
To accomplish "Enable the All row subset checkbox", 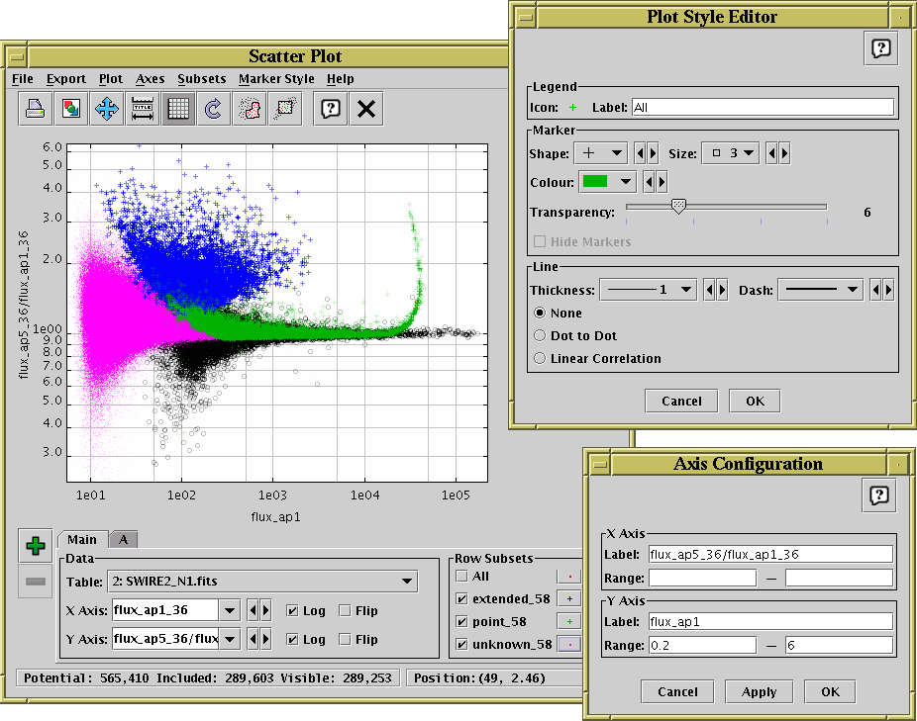I will (x=461, y=576).
